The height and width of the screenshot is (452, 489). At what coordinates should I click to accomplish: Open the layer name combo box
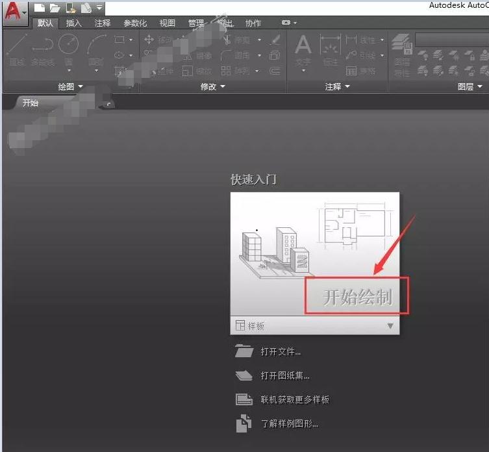[452, 40]
